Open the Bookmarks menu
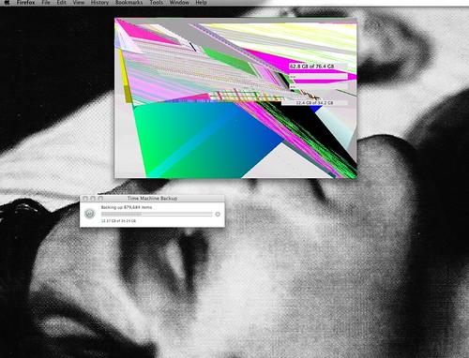Screen dimensions: 469x358 pyautogui.click(x=129, y=2)
